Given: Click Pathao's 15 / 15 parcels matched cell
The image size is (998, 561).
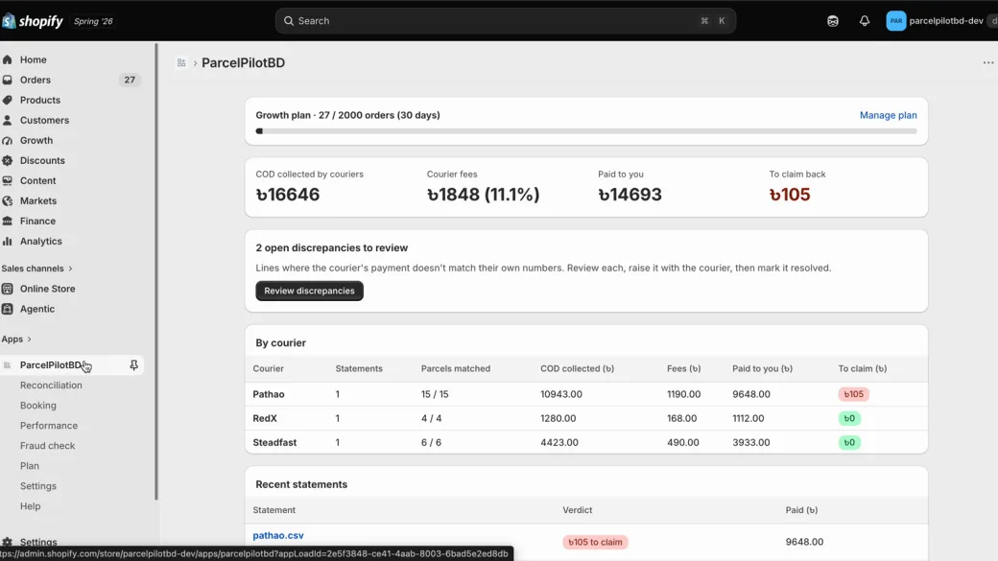Looking at the screenshot, I should [x=435, y=394].
